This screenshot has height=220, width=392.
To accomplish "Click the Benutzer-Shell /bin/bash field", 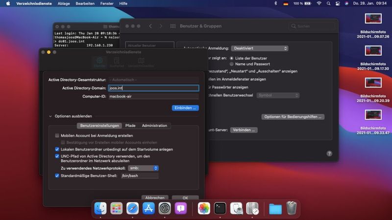I will (140, 176).
